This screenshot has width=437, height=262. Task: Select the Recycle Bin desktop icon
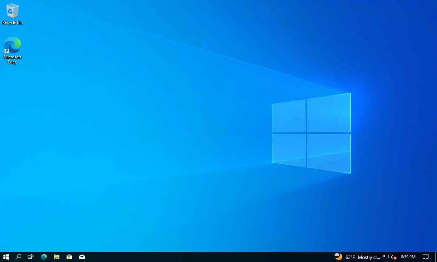[13, 14]
